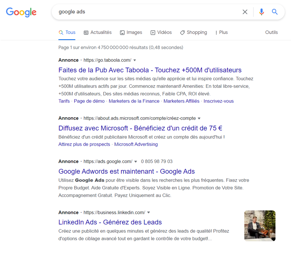The width and height of the screenshot is (291, 254).
Task: Follow Attirez plus de prospects link
Action: point(84,144)
